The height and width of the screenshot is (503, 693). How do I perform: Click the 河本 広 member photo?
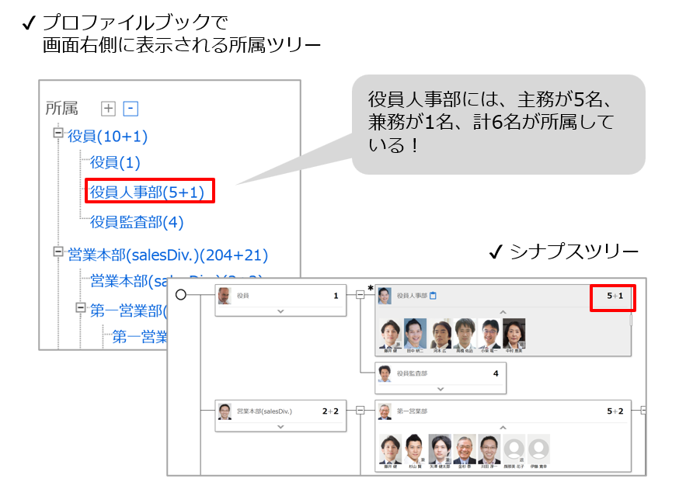click(440, 334)
